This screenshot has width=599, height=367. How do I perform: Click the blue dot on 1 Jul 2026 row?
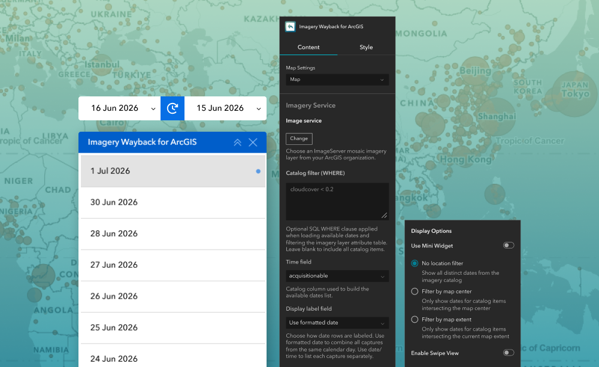(258, 171)
